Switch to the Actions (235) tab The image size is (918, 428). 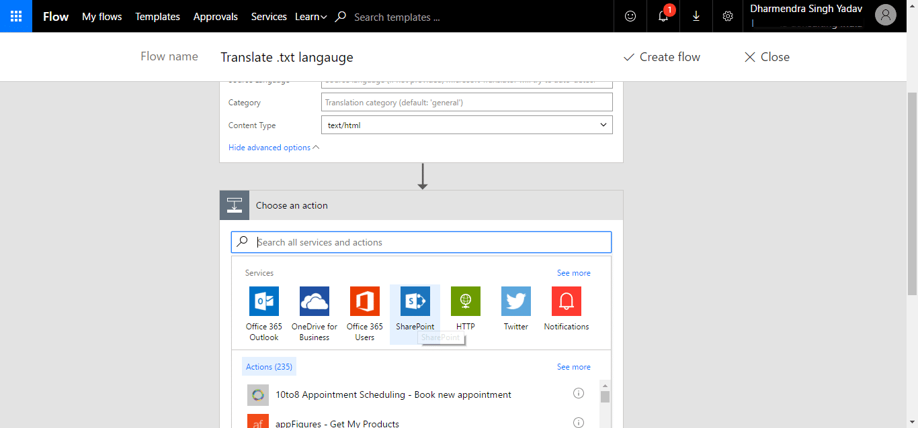(269, 366)
